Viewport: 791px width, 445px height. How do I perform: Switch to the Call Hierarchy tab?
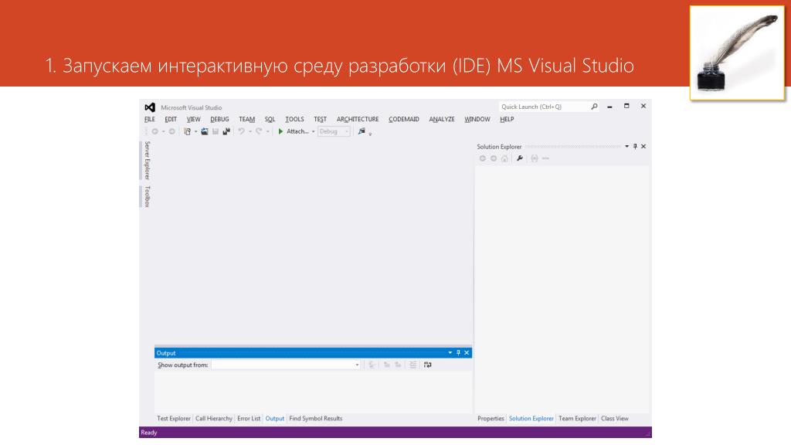pos(214,419)
